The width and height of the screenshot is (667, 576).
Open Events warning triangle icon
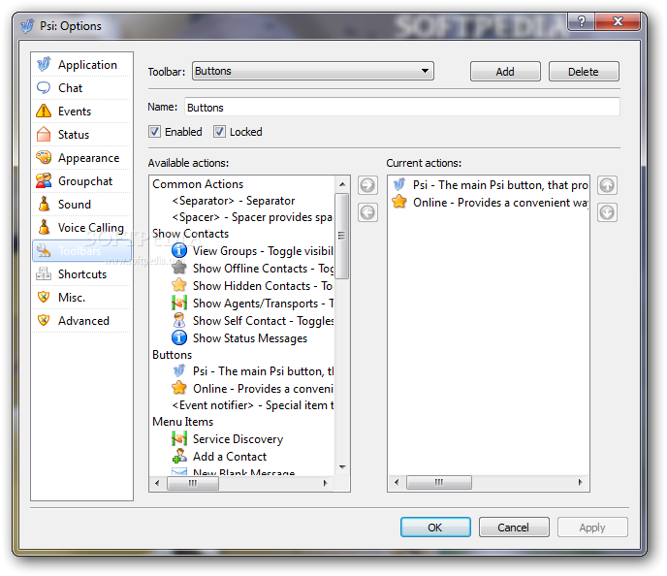click(x=44, y=111)
